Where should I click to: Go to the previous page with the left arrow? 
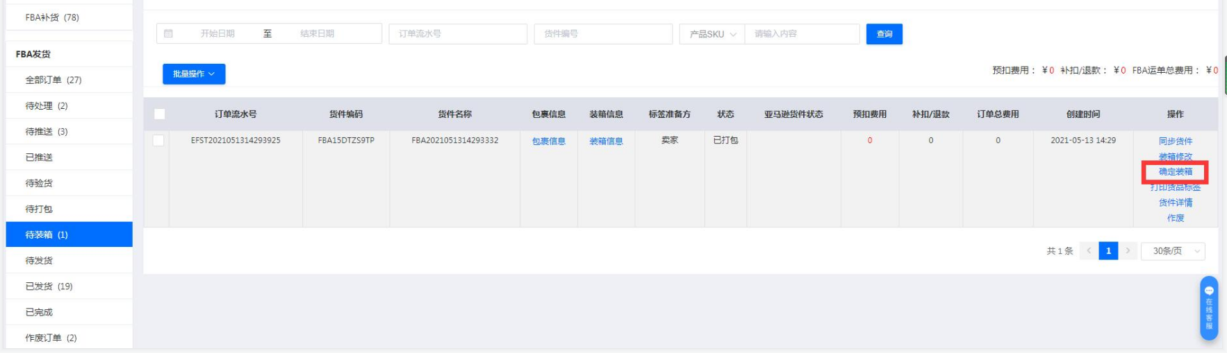click(1089, 251)
